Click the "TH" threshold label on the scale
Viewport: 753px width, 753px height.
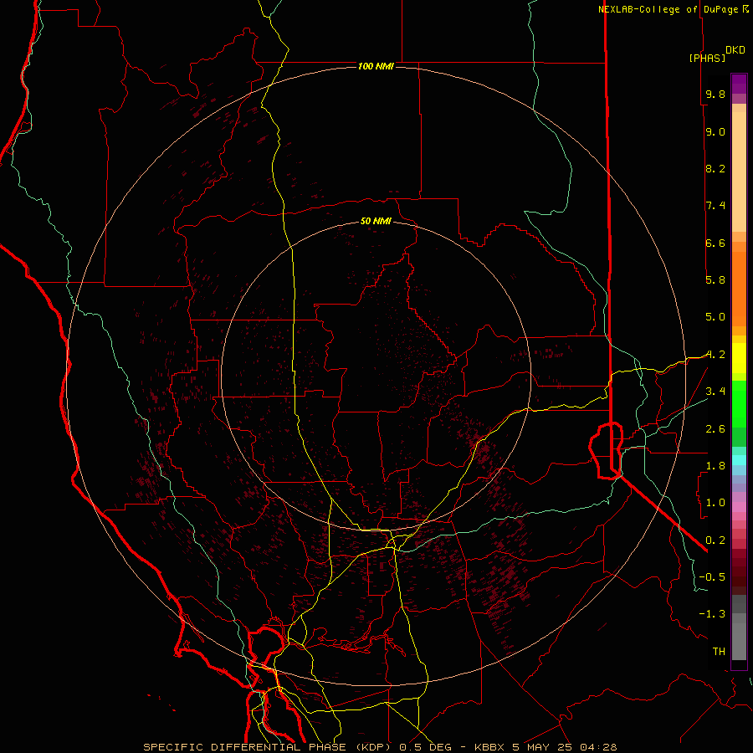719,652
